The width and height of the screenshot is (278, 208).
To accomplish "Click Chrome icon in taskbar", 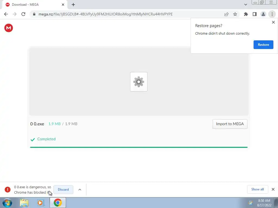I will [58, 203].
